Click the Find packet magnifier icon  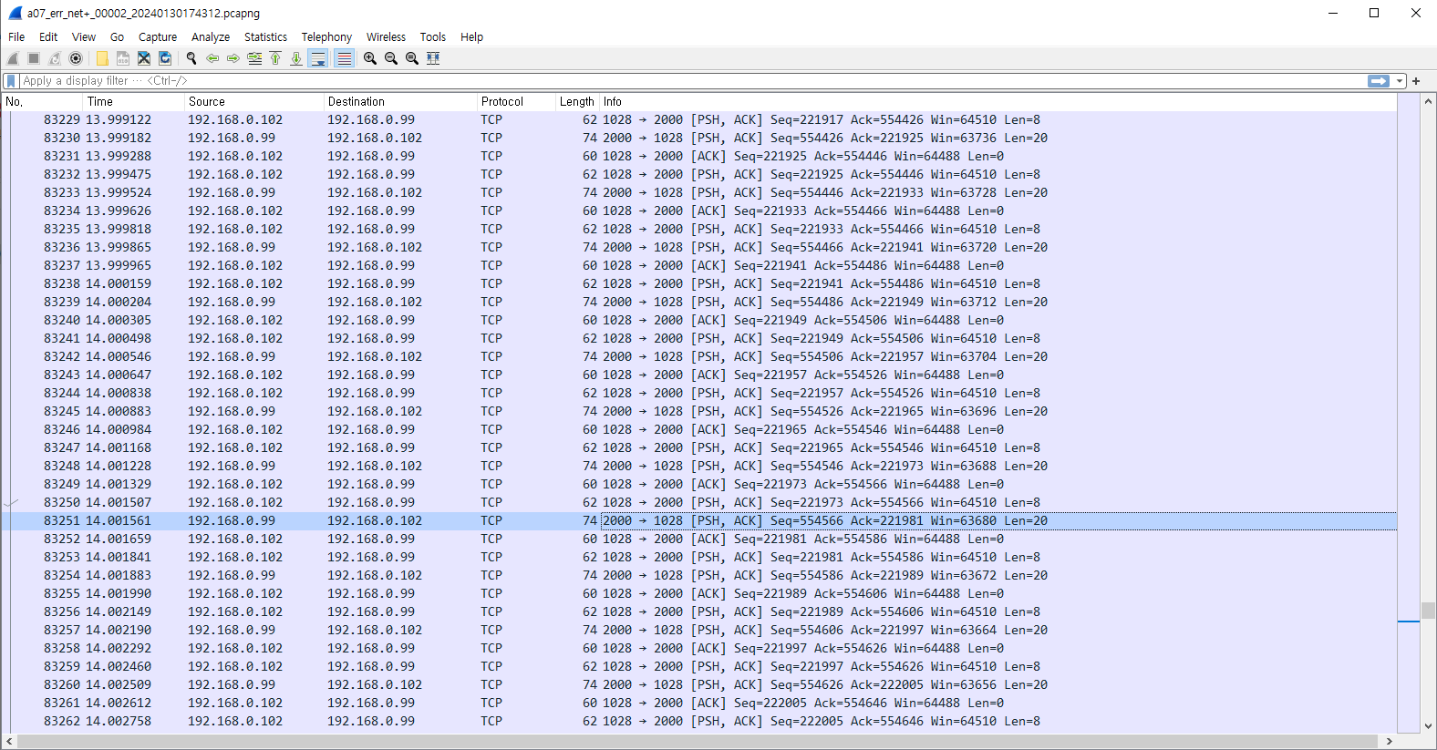(191, 58)
